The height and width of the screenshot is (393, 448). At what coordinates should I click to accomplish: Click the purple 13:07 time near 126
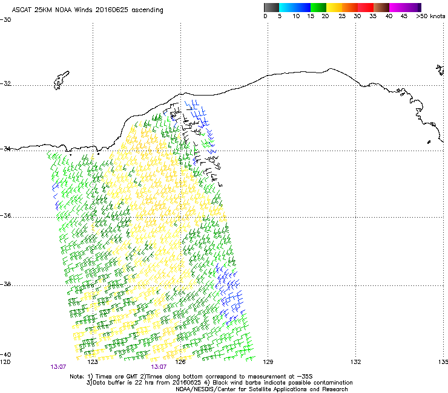pos(159,367)
